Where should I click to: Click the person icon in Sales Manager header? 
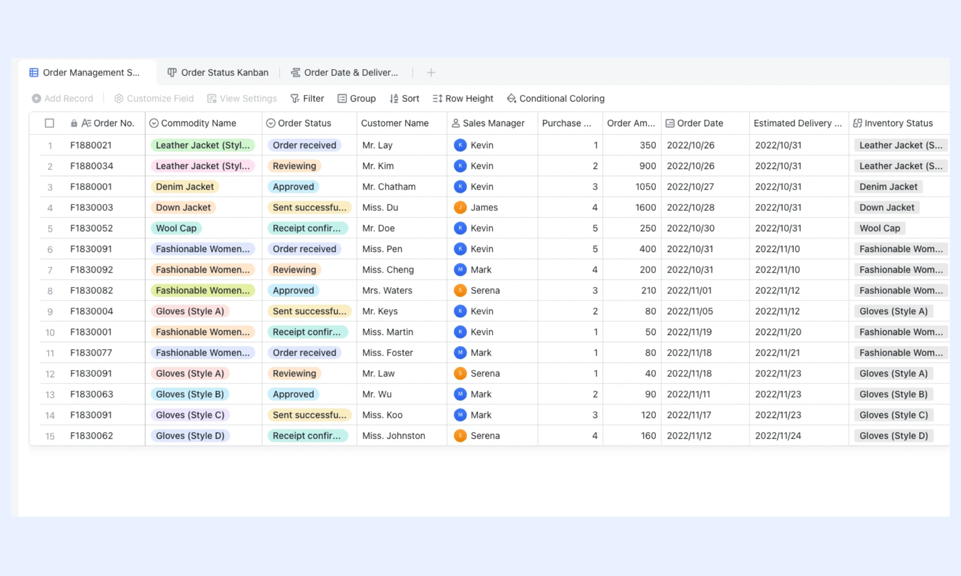point(456,123)
